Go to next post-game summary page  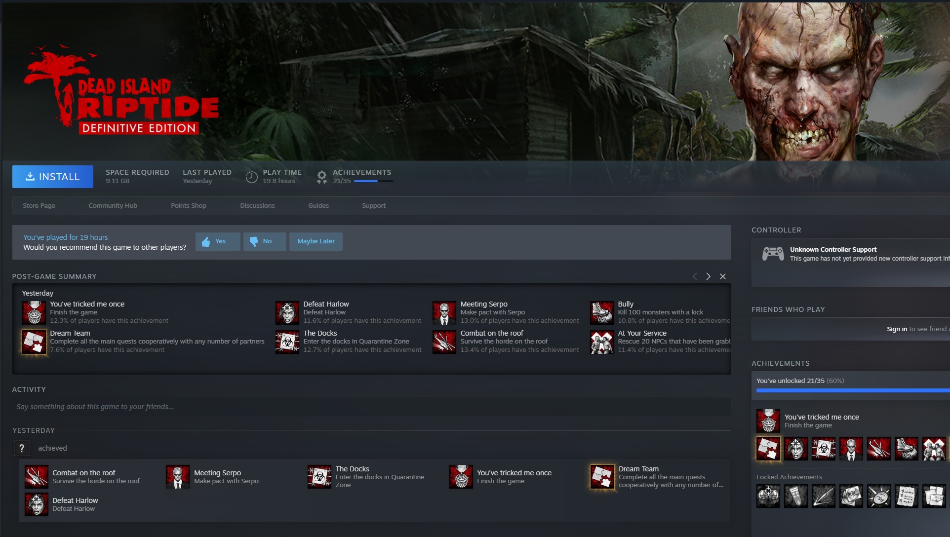click(x=709, y=276)
